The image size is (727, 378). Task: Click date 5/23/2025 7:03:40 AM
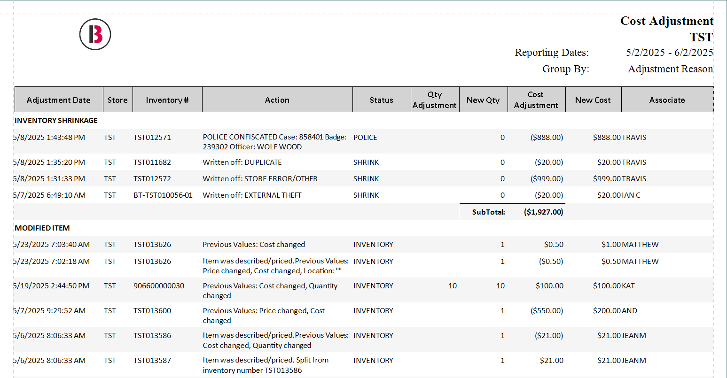point(51,244)
